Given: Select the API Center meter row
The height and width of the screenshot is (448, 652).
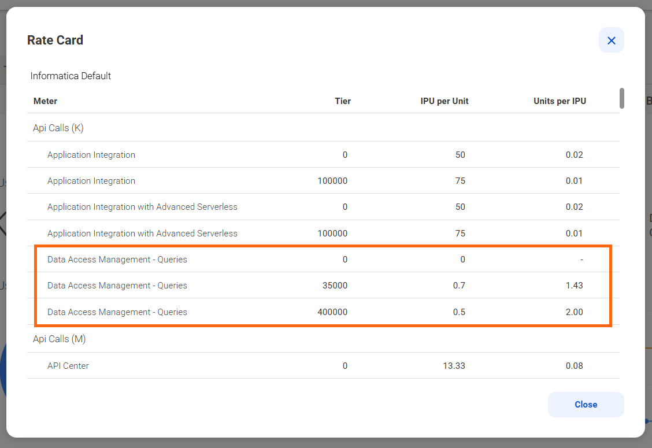Looking at the screenshot, I should 323,366.
